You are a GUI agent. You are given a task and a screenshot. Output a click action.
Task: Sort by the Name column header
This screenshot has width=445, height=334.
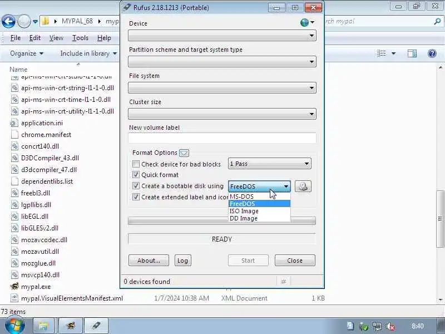[18, 69]
